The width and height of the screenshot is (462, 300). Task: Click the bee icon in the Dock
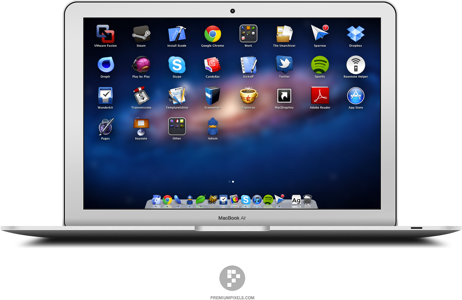click(212, 200)
